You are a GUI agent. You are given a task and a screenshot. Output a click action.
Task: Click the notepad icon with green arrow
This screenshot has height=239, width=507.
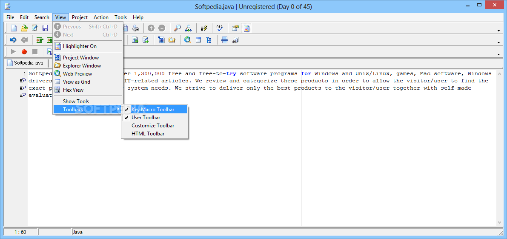tap(146, 40)
